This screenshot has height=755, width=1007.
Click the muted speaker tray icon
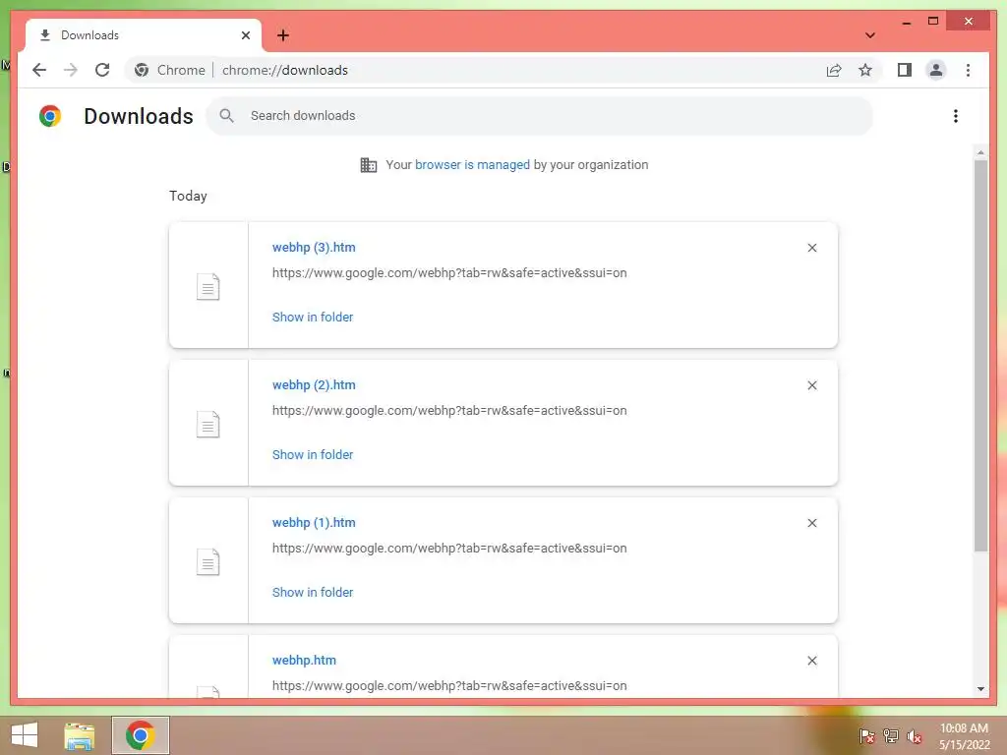click(915, 736)
